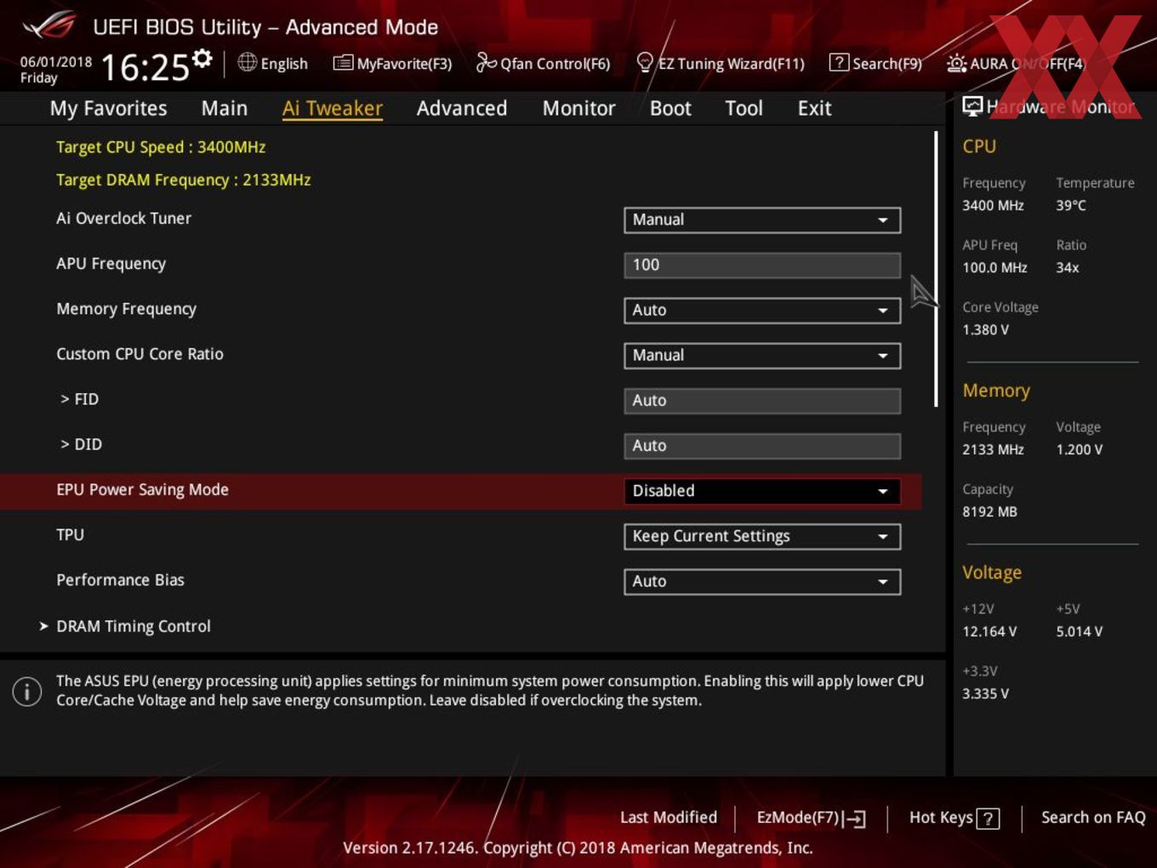1157x868 pixels.
Task: Click the CPU Temperature 39°C value
Action: pyautogui.click(x=1071, y=205)
